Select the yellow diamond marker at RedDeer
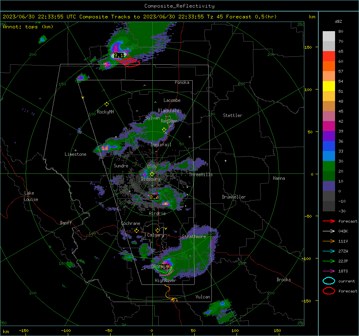The image size is (359, 336). (x=164, y=129)
